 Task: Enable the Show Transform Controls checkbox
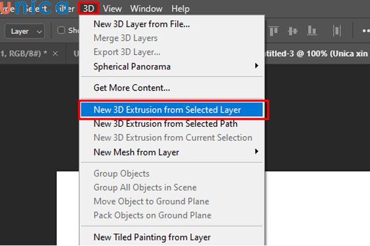point(61,30)
